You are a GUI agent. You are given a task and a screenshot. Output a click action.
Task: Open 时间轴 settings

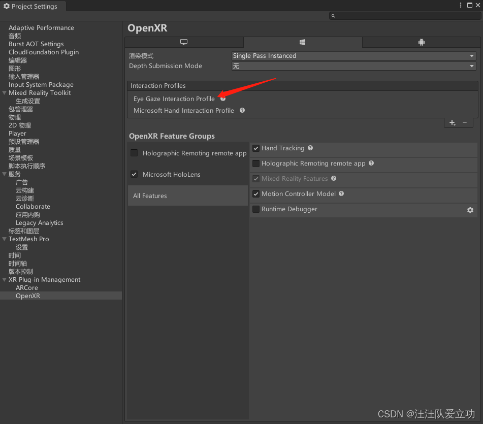pos(18,264)
